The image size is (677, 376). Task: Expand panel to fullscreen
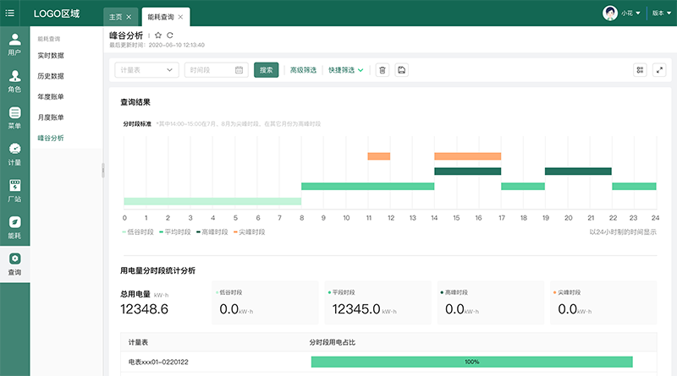[x=659, y=70]
